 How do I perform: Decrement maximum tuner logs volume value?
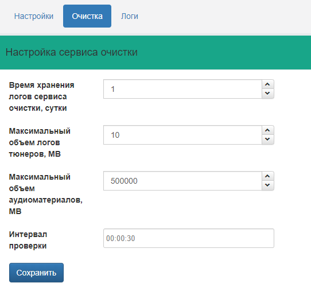(267, 139)
